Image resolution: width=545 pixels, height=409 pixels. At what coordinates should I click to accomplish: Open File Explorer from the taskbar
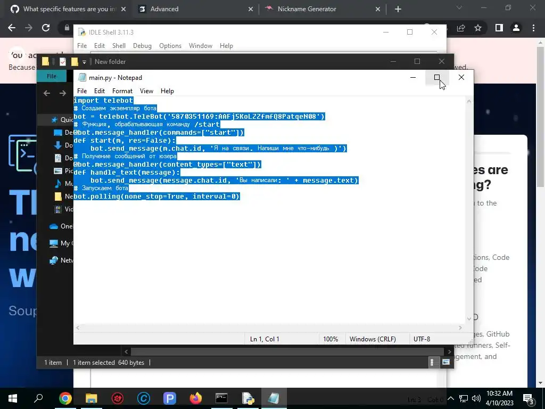point(92,398)
